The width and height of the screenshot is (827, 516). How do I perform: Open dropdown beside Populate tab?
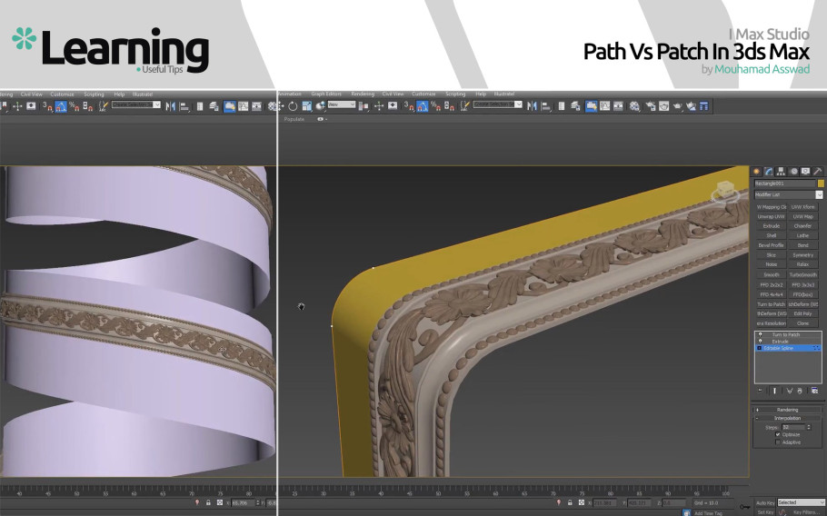point(322,119)
